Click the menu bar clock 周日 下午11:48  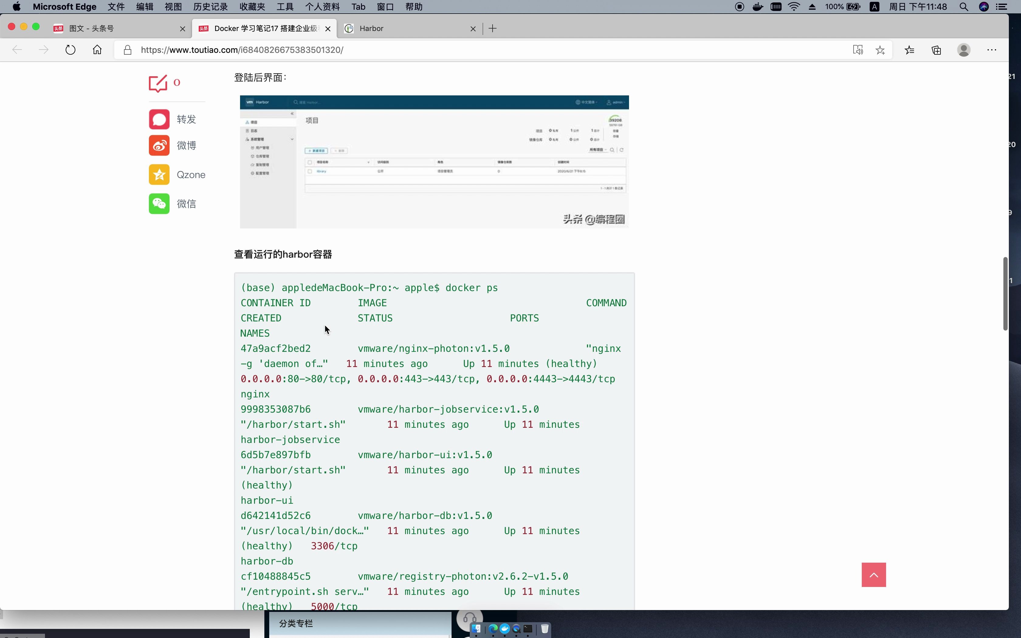pos(918,7)
